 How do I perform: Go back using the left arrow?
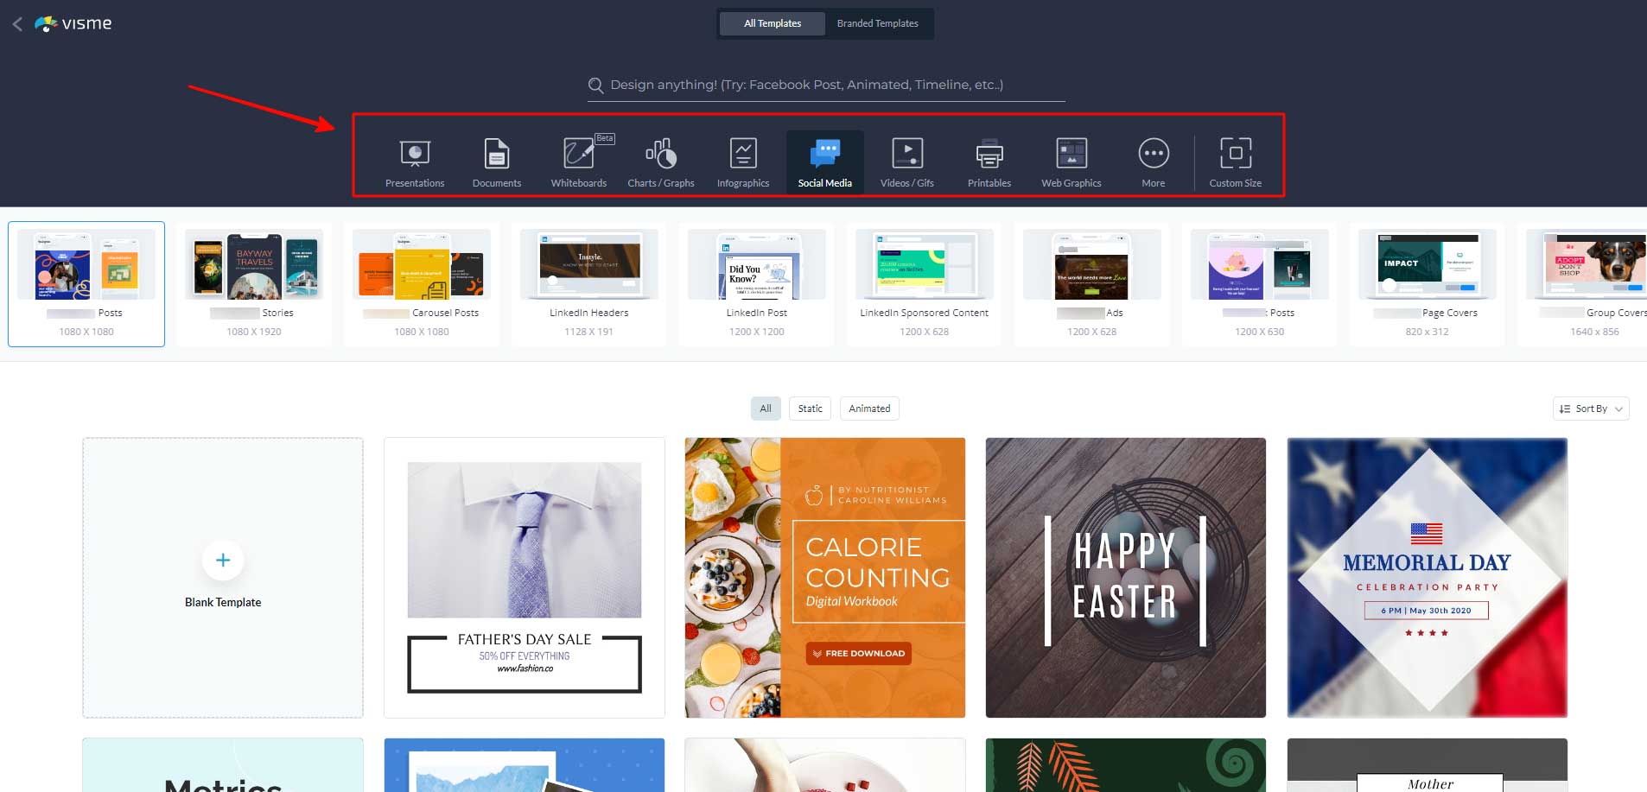coord(17,24)
